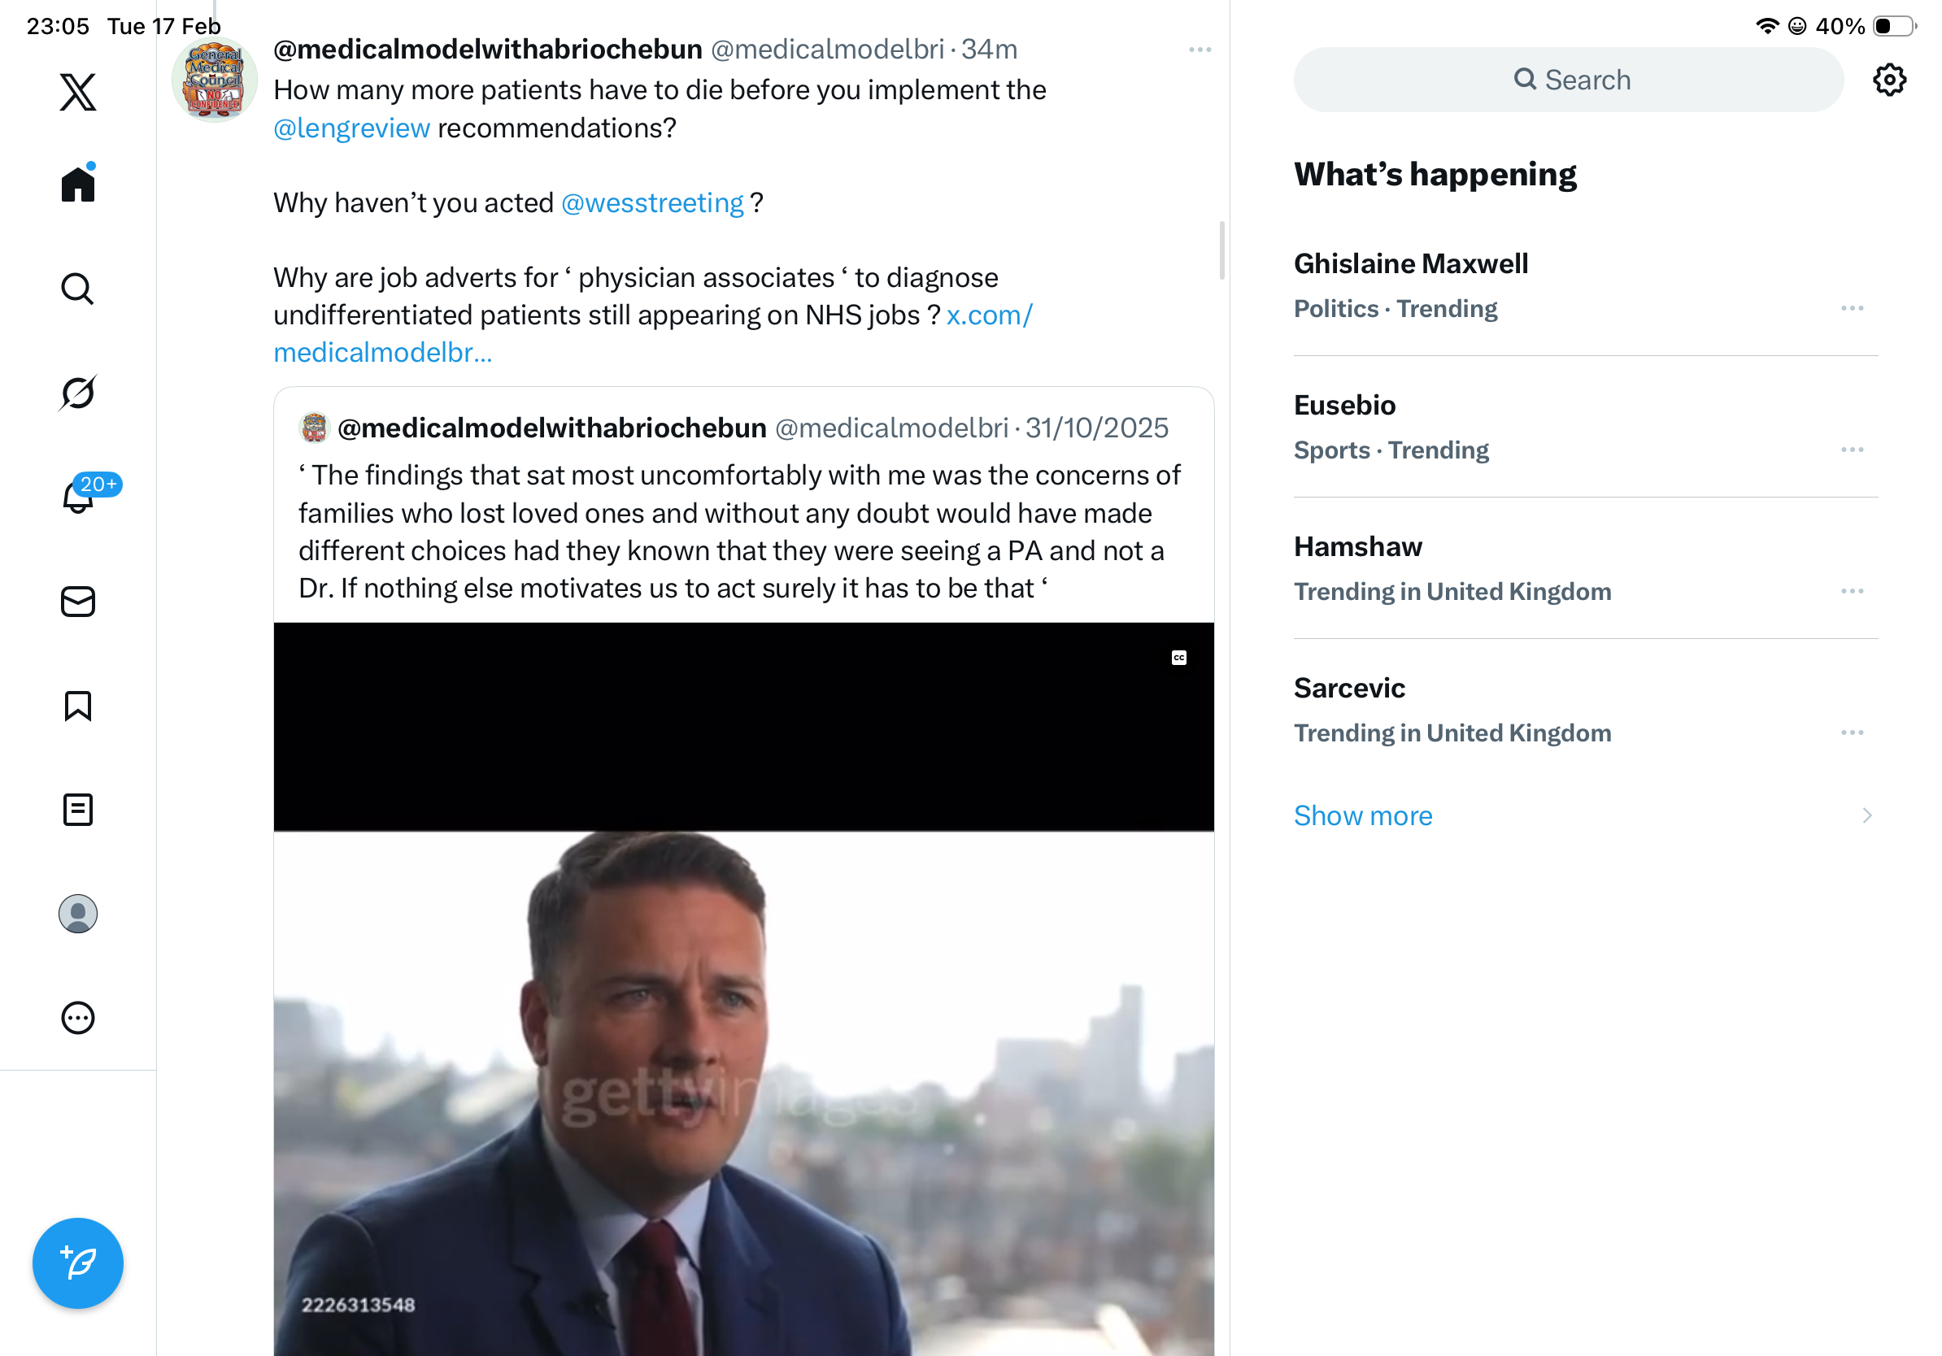Viewport: 1942px width, 1356px height.
Task: Open post options three-dot menu
Action: (1200, 50)
